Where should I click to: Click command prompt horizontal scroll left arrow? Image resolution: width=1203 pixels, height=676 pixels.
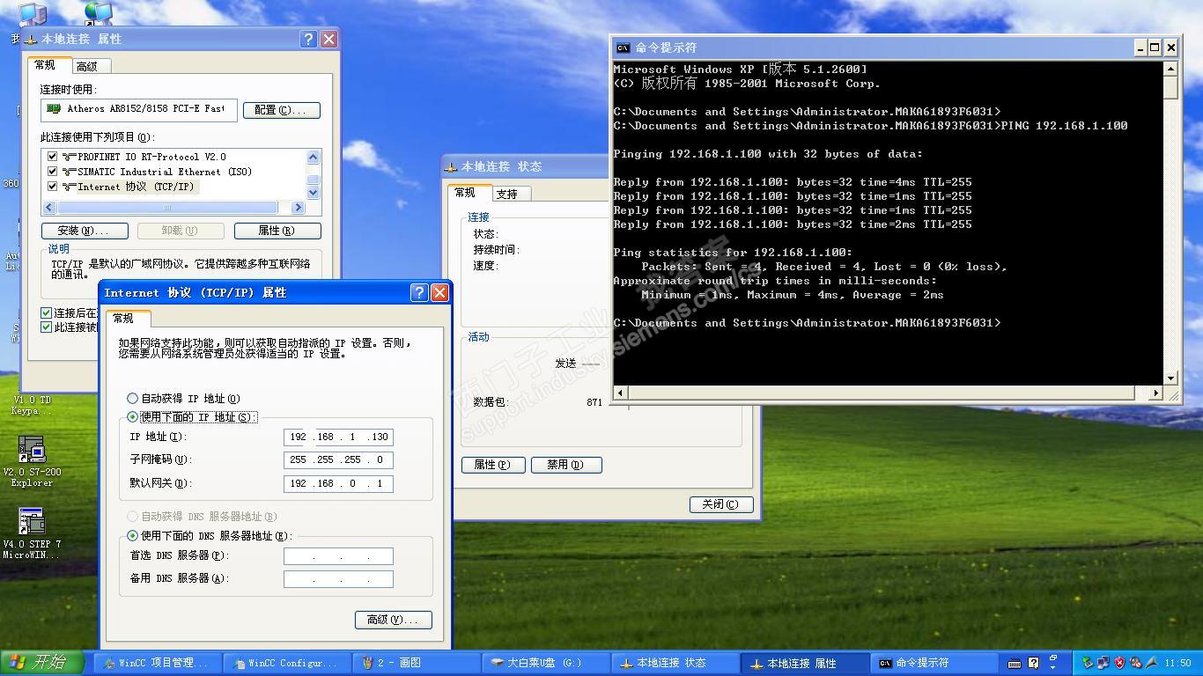pyautogui.click(x=620, y=393)
